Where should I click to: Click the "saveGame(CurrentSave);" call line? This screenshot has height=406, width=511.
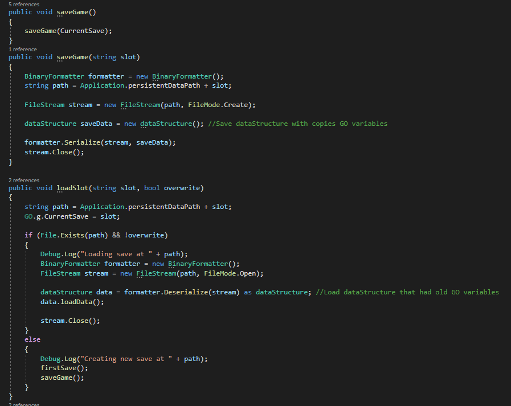pyautogui.click(x=68, y=31)
